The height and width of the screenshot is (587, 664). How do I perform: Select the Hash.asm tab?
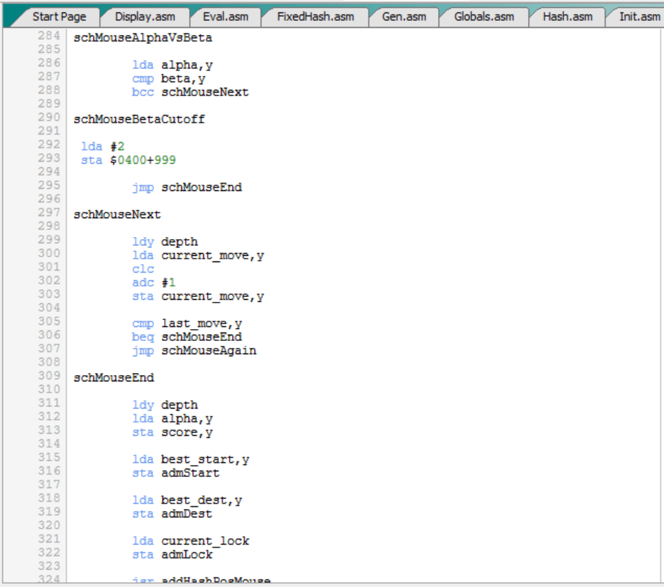click(x=567, y=17)
